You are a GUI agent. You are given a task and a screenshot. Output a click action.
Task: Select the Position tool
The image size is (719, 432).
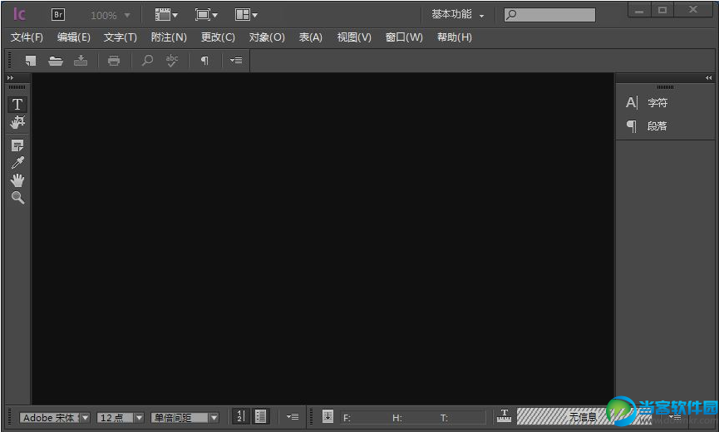(x=17, y=122)
